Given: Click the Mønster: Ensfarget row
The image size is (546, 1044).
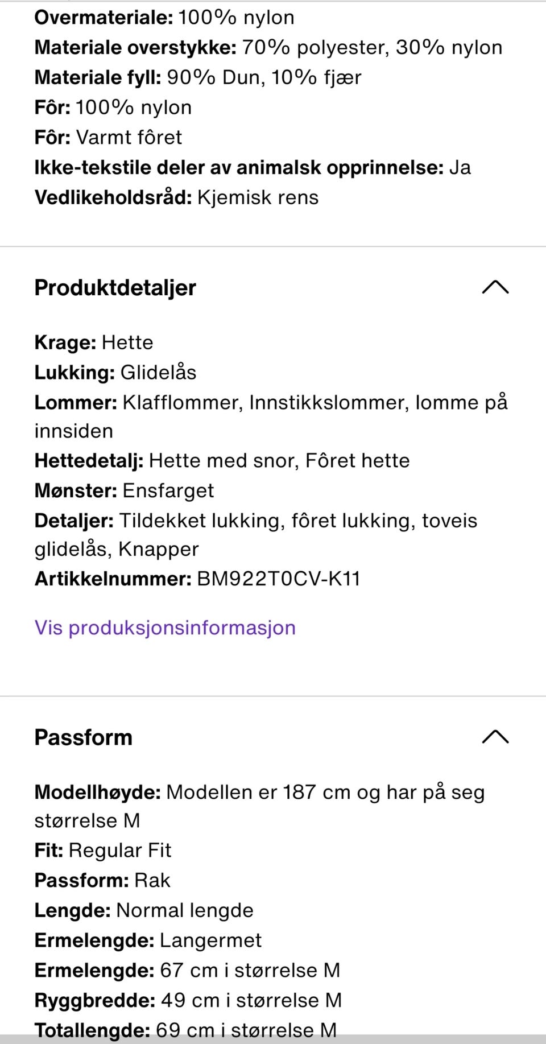Looking at the screenshot, I should (x=124, y=490).
